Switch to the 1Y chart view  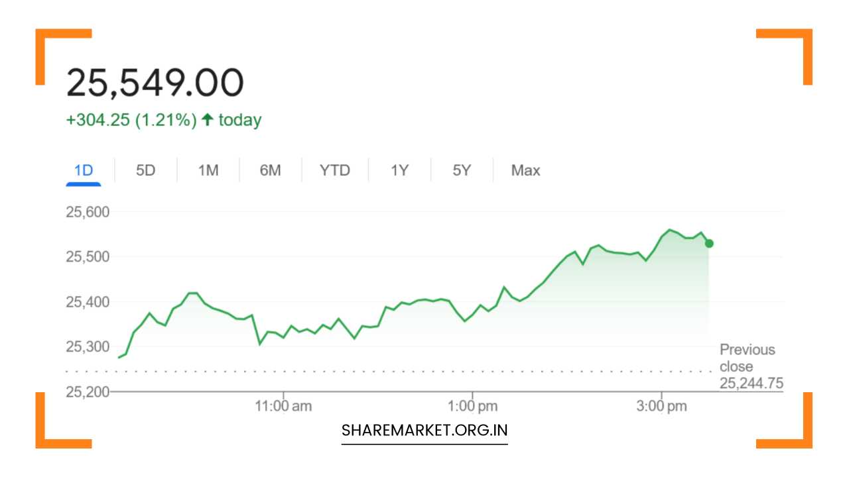399,170
